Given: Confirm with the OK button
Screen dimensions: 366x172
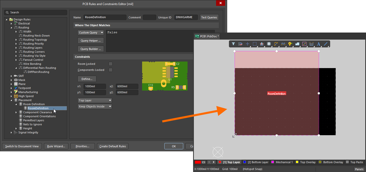Looking at the screenshot, I should (x=174, y=146).
